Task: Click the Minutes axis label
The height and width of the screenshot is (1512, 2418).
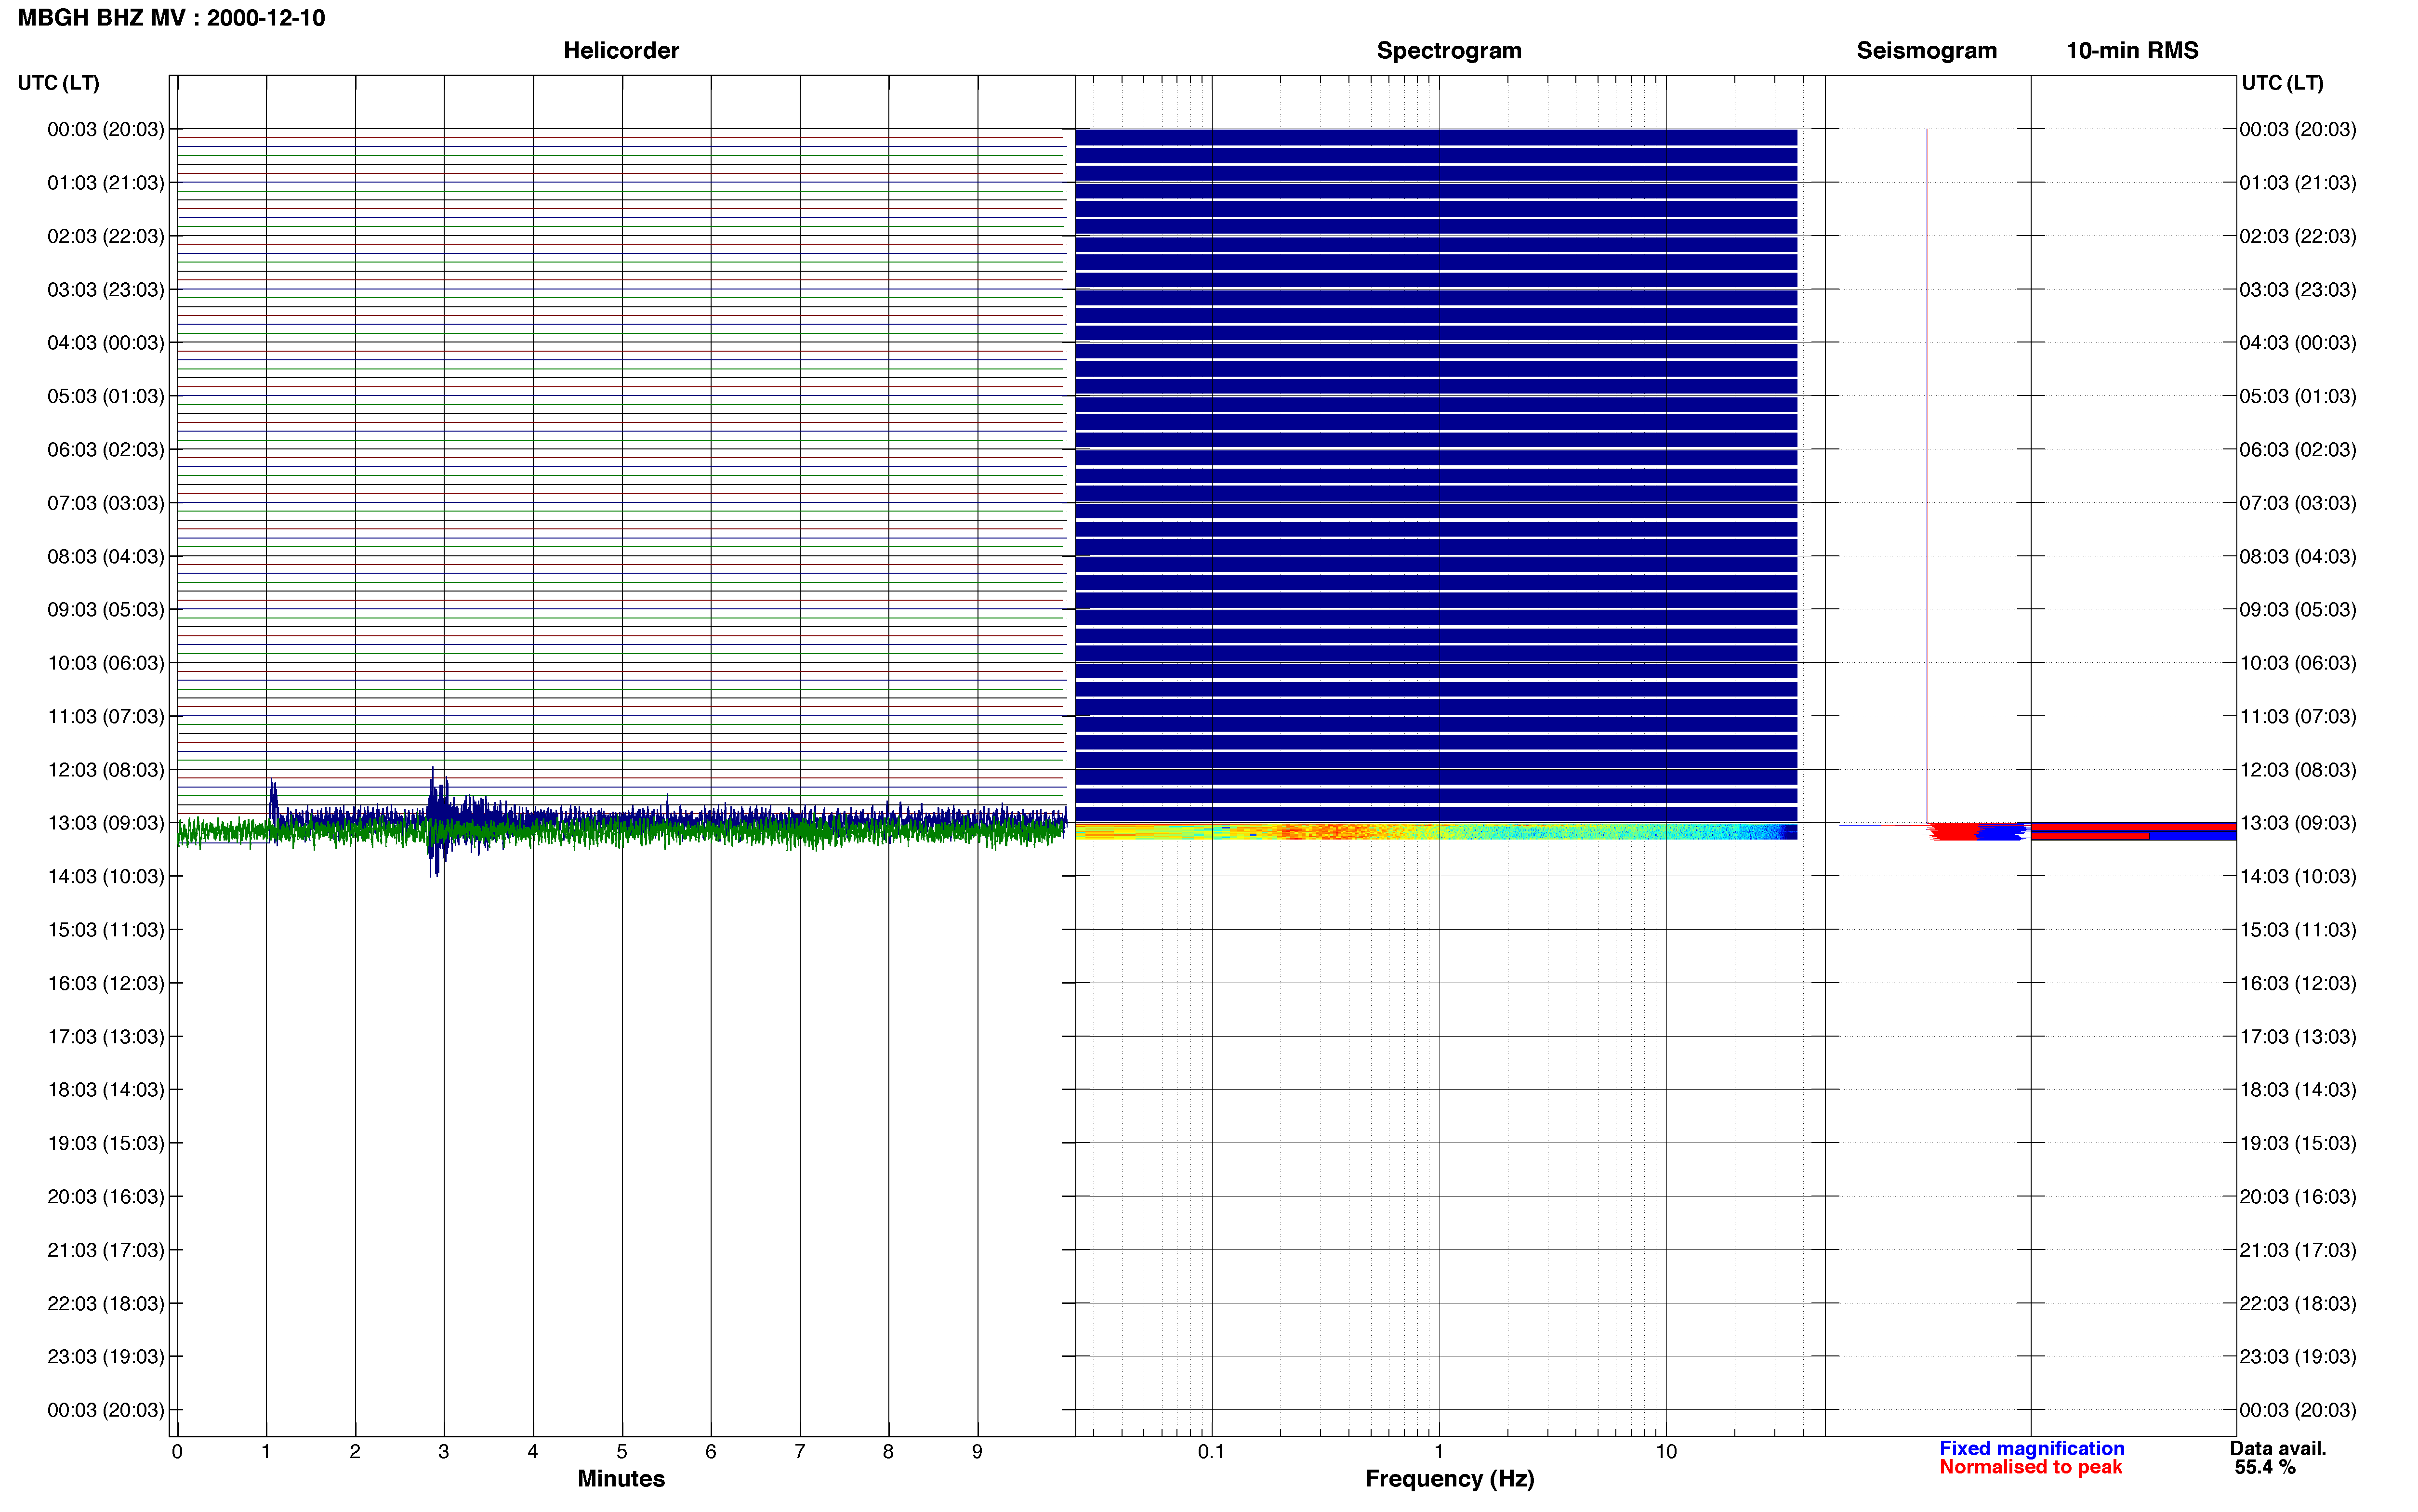Action: [x=621, y=1478]
